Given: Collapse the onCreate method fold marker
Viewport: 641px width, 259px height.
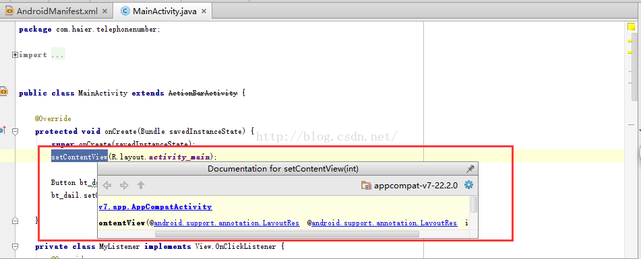Looking at the screenshot, I should (x=15, y=131).
